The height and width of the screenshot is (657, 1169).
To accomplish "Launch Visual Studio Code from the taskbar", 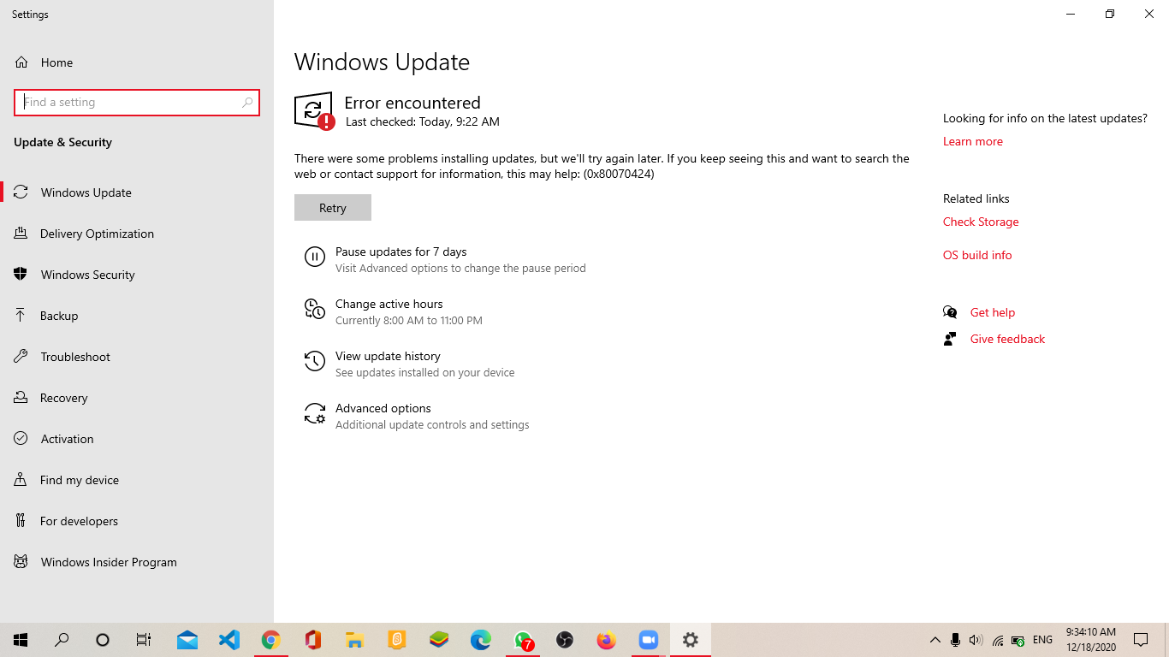I will click(x=229, y=640).
